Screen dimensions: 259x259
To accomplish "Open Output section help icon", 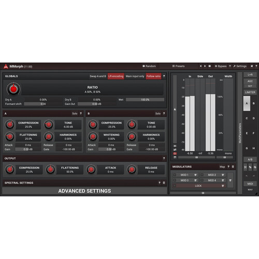I will (x=164, y=159).
